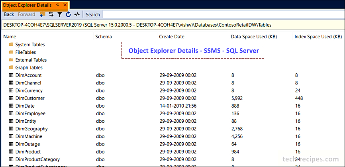Select the DimGeography table name

point(31,129)
